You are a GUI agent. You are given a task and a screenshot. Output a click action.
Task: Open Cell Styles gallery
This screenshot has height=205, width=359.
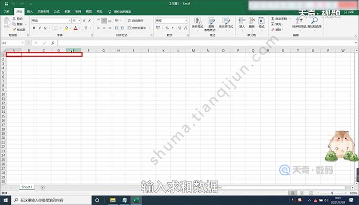[x=226, y=23]
